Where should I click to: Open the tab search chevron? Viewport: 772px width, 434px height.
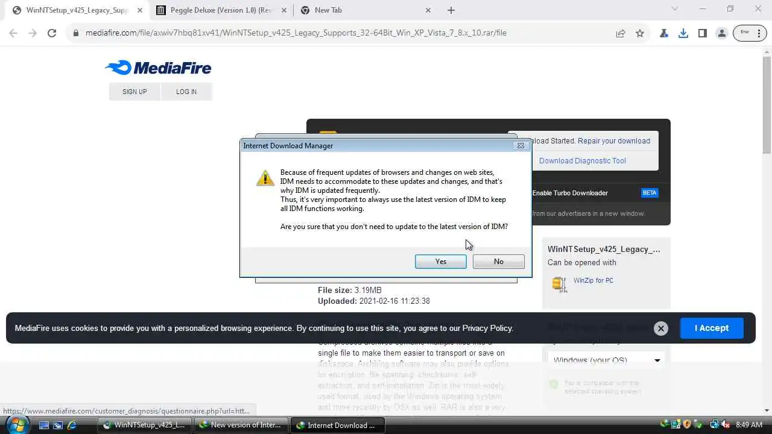pyautogui.click(x=675, y=9)
